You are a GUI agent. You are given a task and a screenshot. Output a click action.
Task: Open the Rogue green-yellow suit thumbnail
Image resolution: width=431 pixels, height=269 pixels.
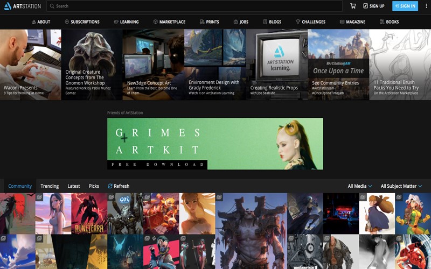point(413,214)
